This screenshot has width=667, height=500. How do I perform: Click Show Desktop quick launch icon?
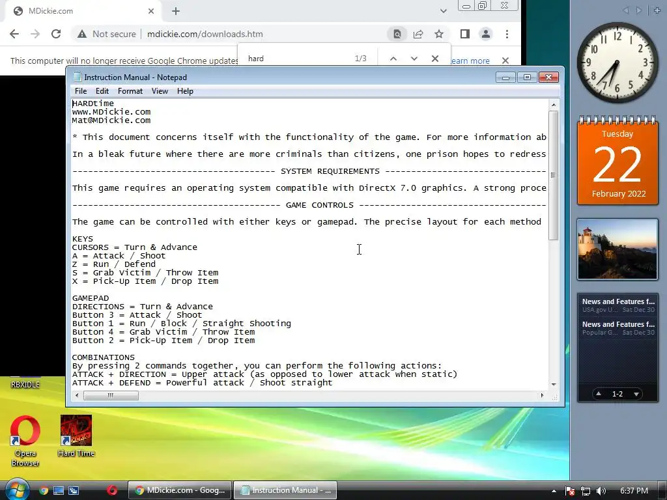click(x=59, y=490)
